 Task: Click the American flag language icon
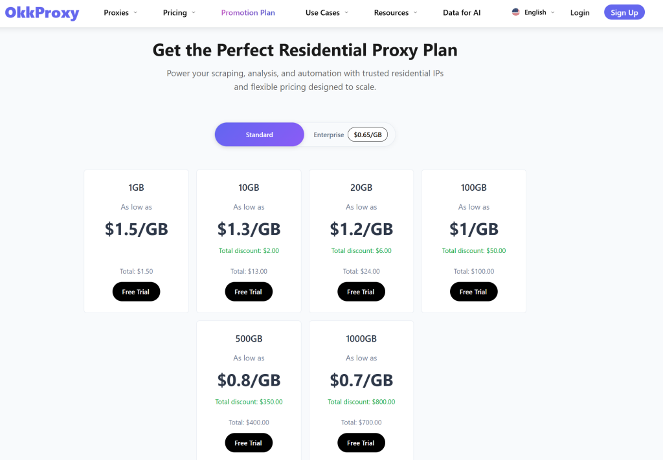click(516, 12)
